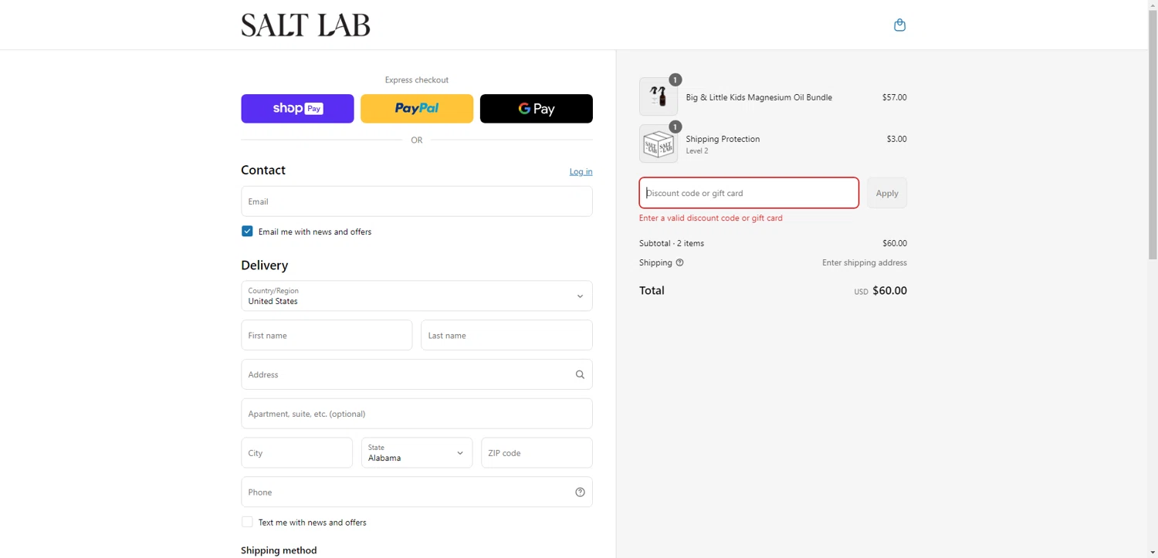The image size is (1158, 558).
Task: Click the phone help question-mark icon
Action: point(580,492)
